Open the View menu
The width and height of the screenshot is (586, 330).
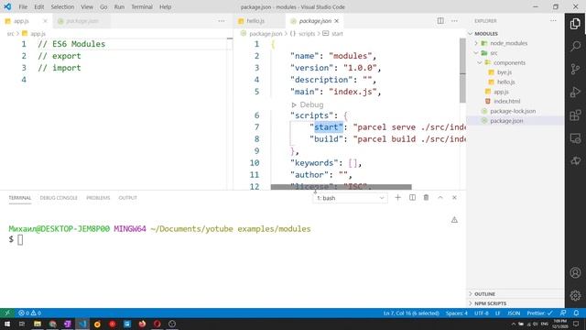point(87,6)
